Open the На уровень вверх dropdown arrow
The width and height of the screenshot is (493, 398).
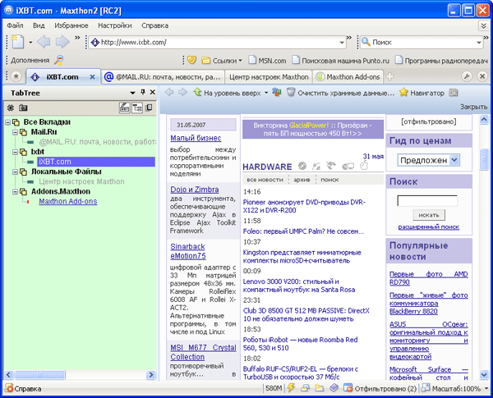click(x=266, y=93)
